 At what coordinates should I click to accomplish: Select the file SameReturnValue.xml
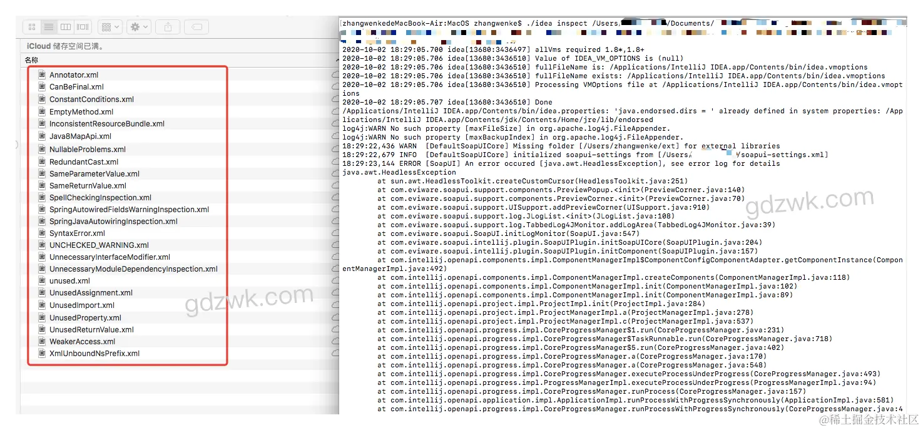(88, 185)
